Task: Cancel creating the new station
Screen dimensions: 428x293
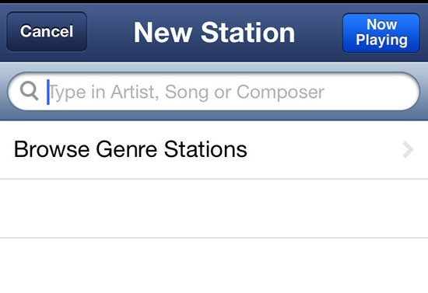Action: pos(47,32)
